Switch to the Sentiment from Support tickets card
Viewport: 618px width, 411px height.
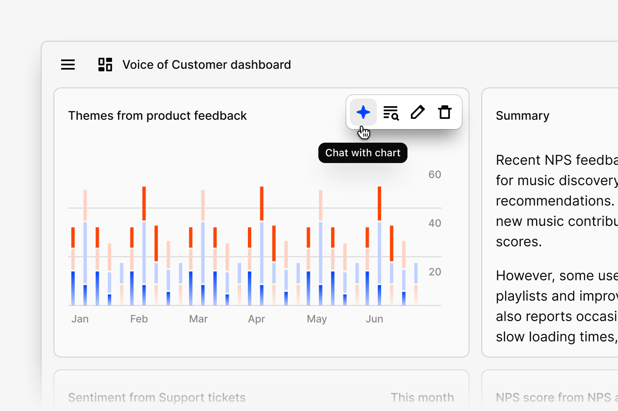pyautogui.click(x=157, y=397)
